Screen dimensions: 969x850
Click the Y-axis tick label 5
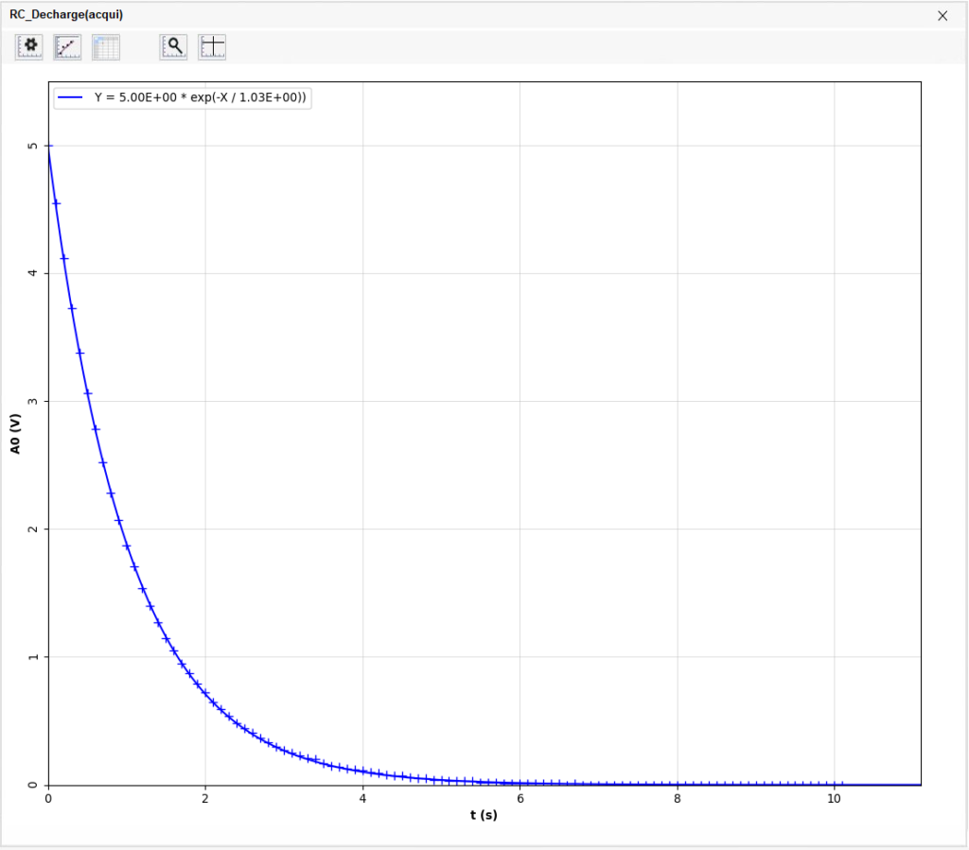point(33,146)
